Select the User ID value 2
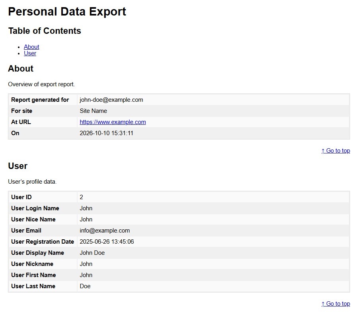This screenshot has height=318, width=358. 81,197
